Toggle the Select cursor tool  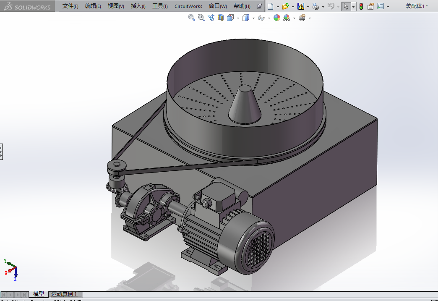[346, 6]
